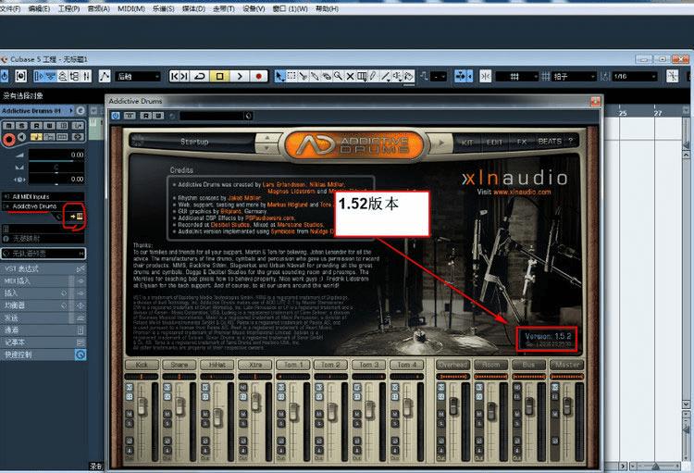Open the KIT page in Addictive Drums
The width and height of the screenshot is (694, 473).
(x=467, y=143)
